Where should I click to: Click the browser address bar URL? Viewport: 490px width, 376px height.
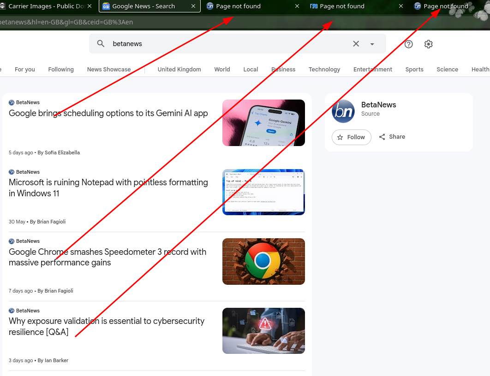pyautogui.click(x=66, y=22)
